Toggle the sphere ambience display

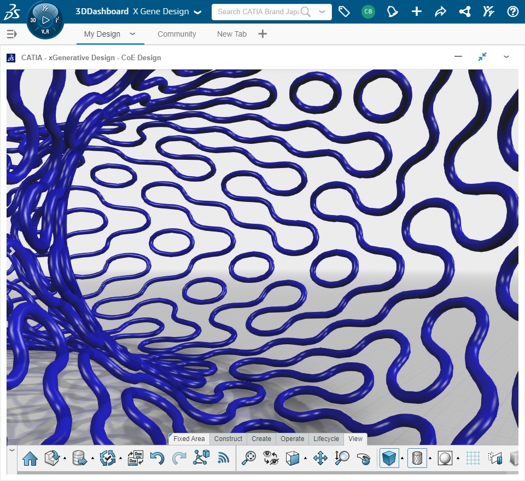point(445,458)
